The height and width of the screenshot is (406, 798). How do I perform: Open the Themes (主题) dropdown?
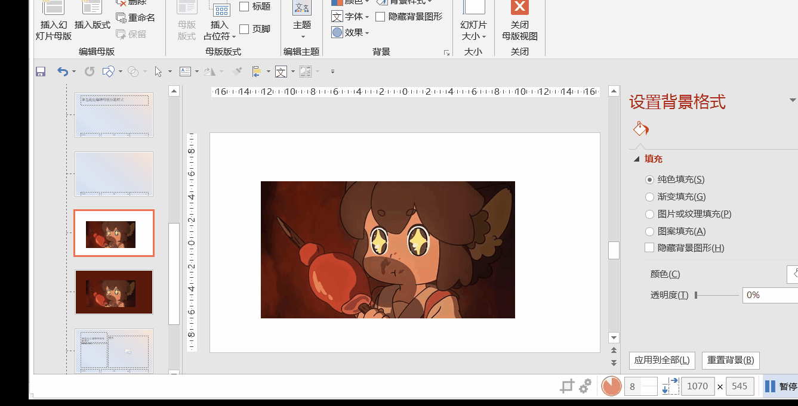302,21
